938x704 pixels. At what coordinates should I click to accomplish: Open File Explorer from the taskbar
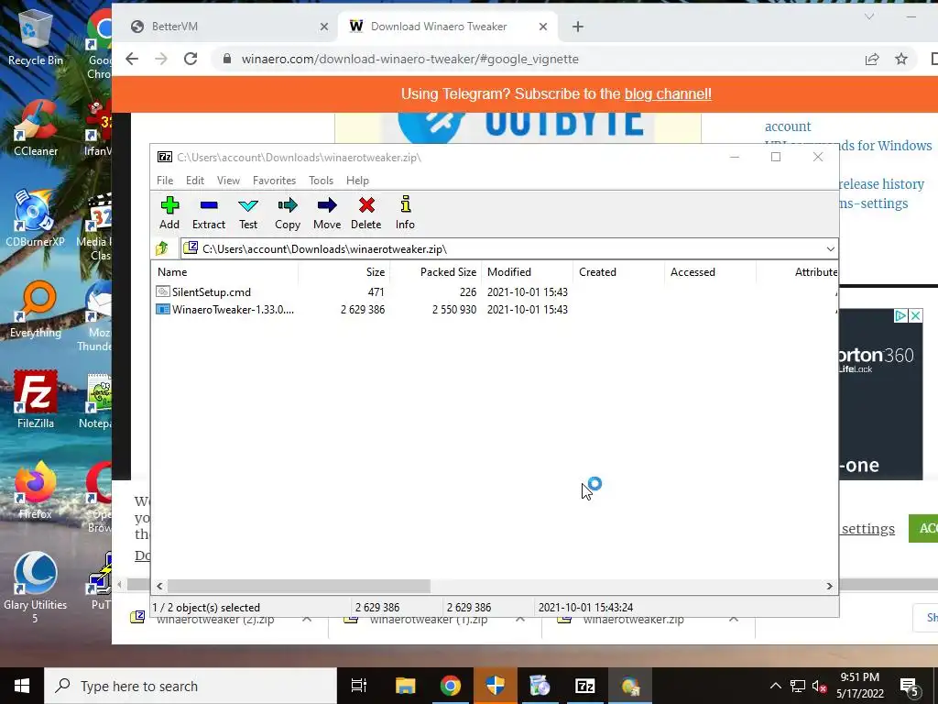[405, 686]
